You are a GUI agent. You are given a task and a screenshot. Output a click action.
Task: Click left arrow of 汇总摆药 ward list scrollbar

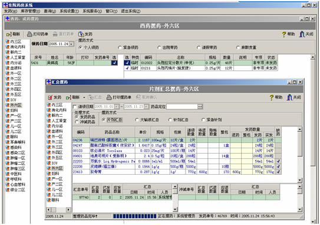pos(48,210)
